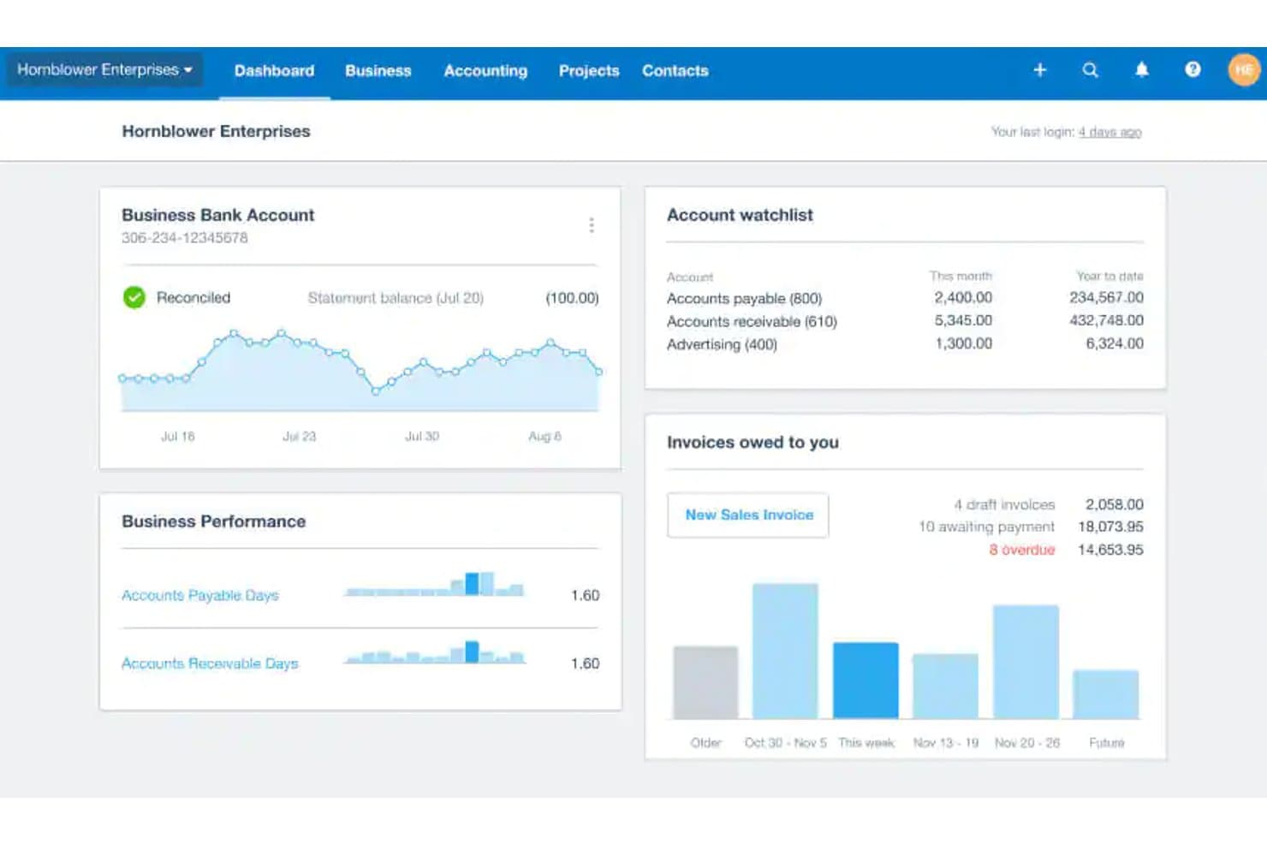The height and width of the screenshot is (845, 1267).
Task: Expand the Hornblower Enterprises organization dropdown
Action: (x=104, y=70)
